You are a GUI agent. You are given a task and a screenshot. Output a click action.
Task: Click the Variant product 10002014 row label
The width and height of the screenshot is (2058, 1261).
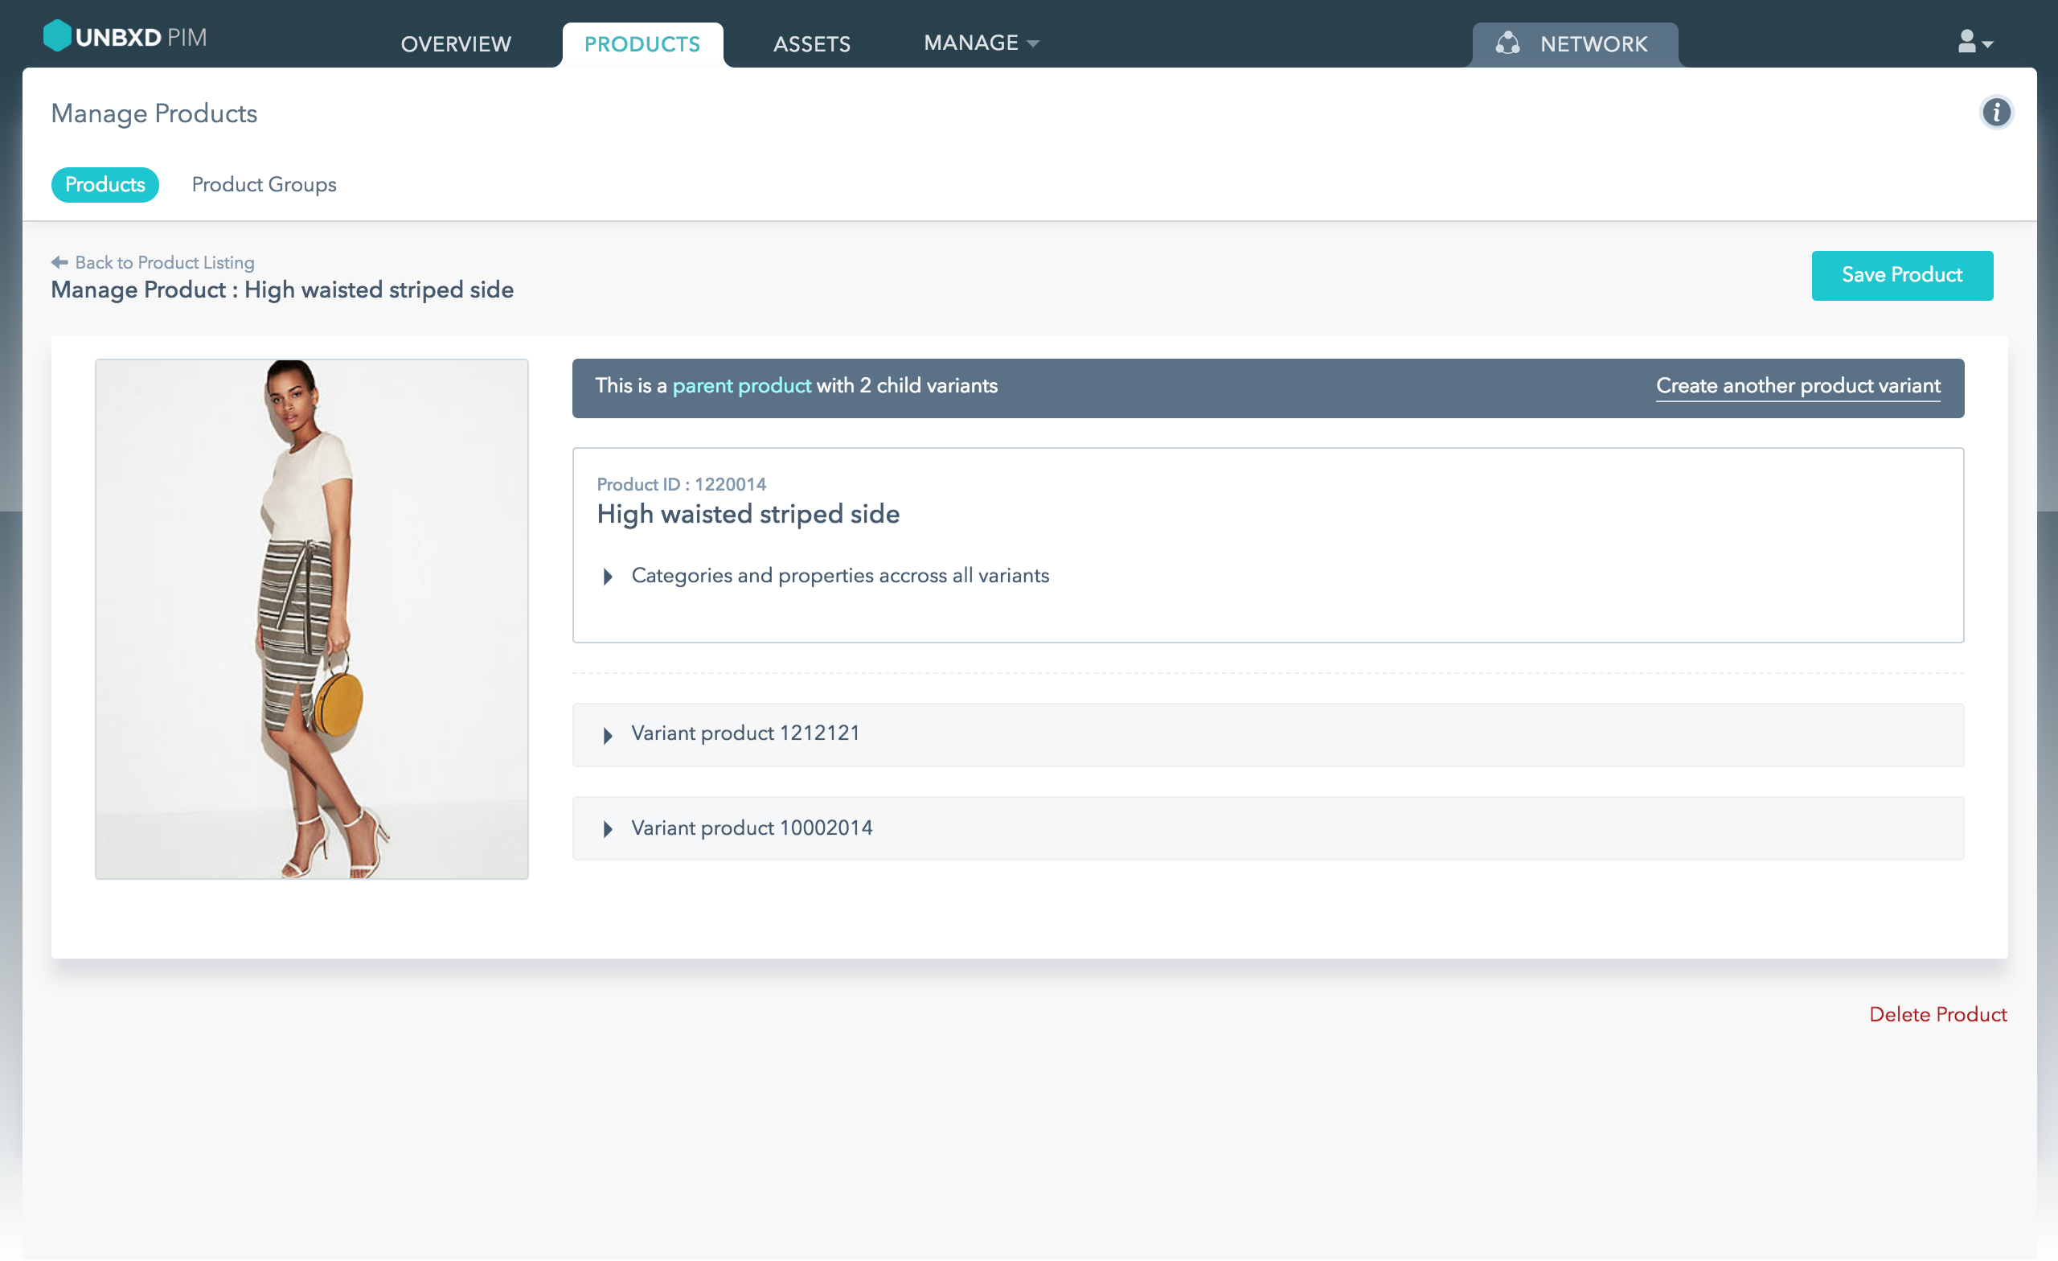point(752,828)
